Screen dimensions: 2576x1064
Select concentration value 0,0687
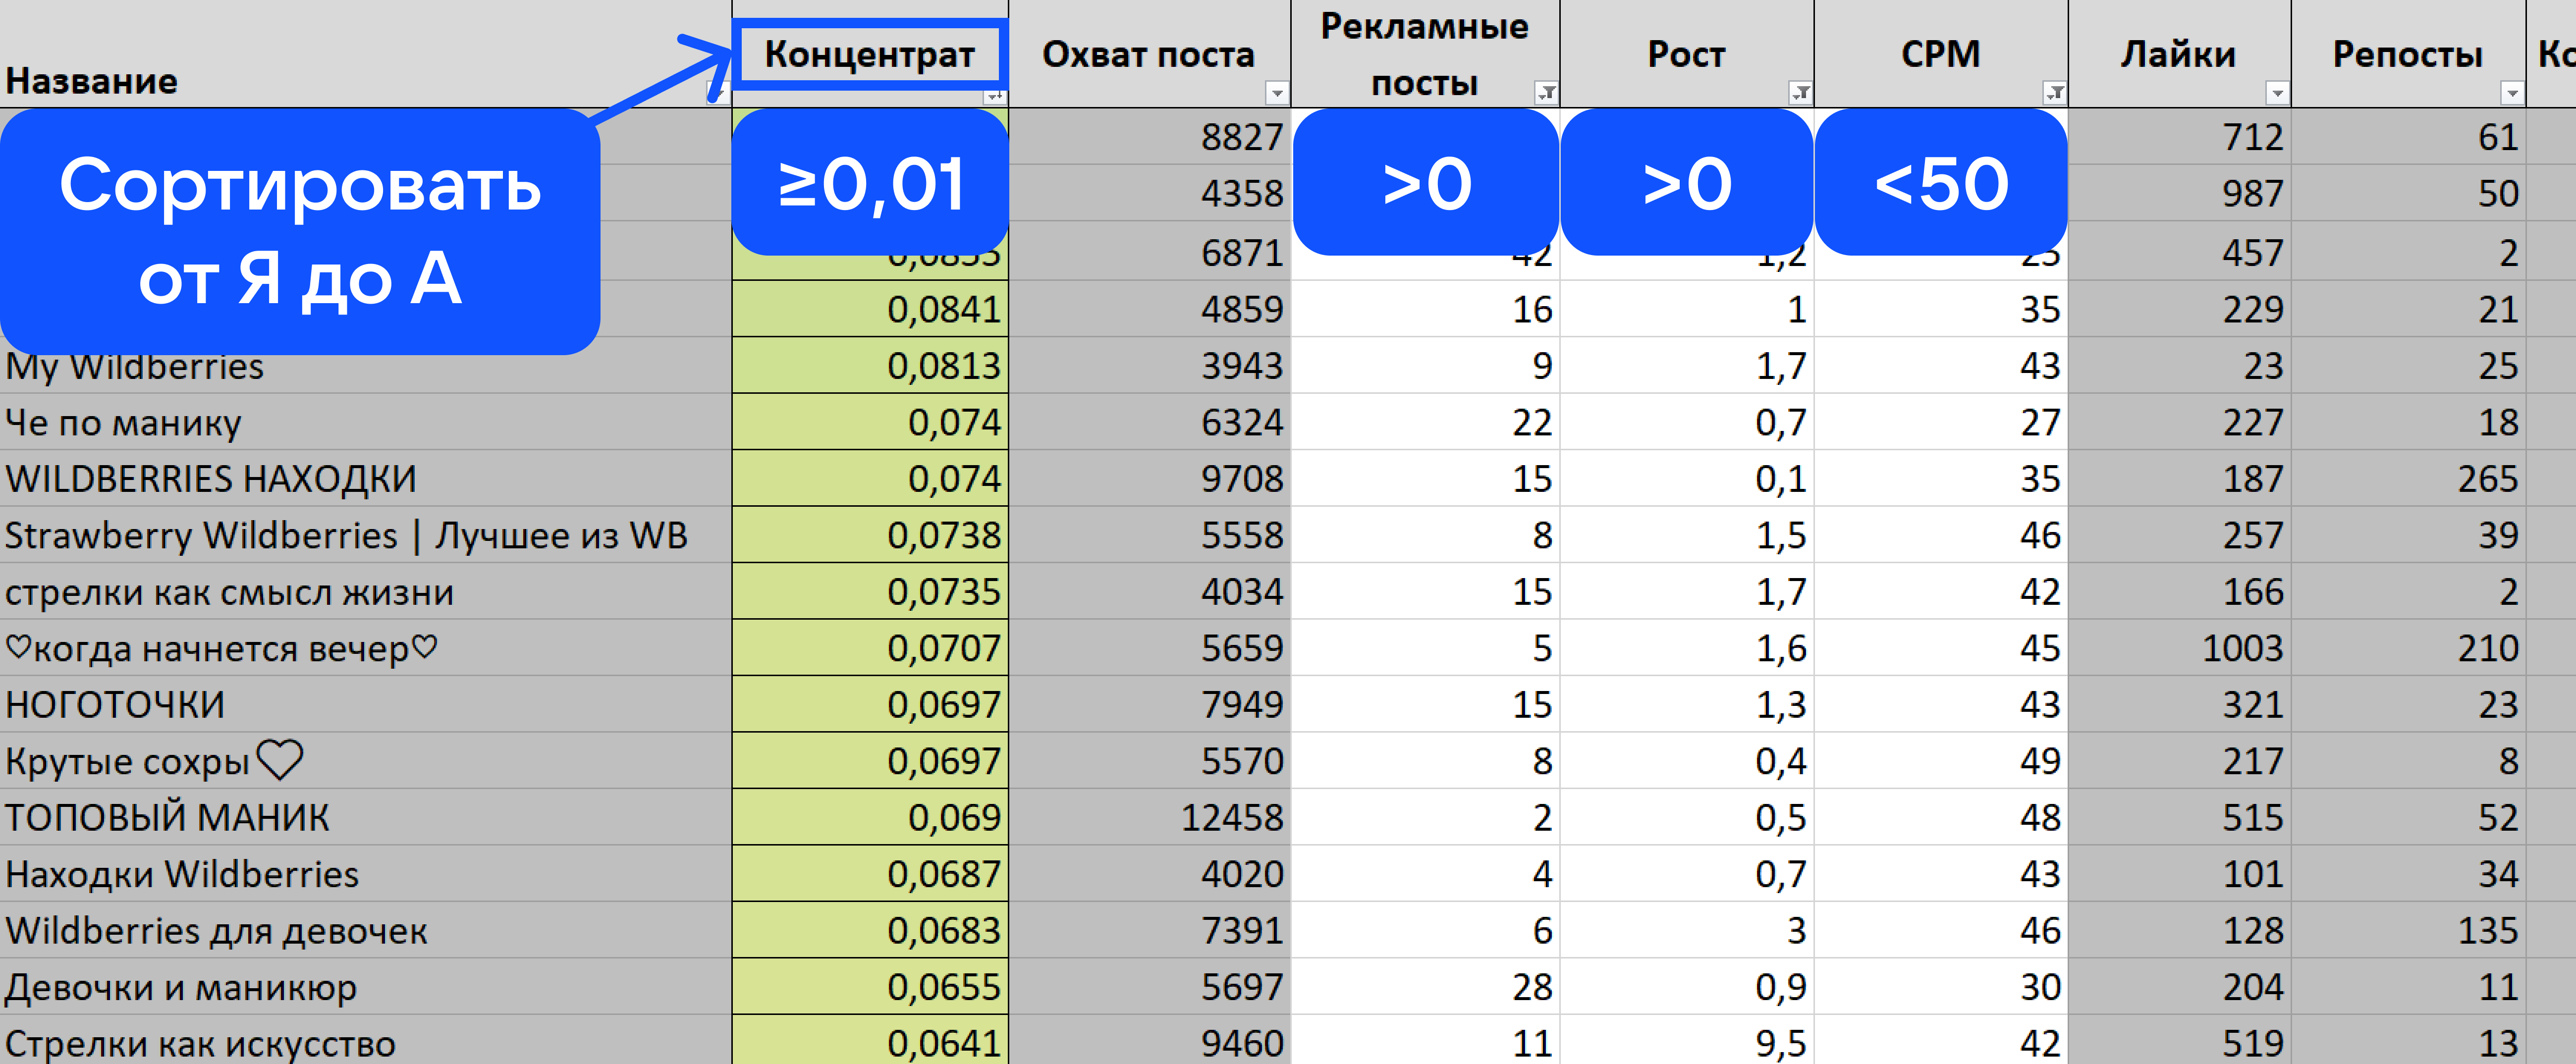pos(871,874)
